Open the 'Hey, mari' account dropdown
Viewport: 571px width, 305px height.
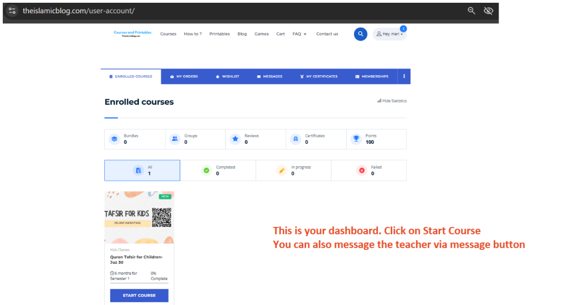(x=389, y=34)
